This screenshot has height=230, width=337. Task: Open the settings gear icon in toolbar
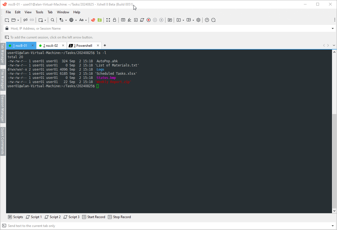pyautogui.click(x=198, y=20)
